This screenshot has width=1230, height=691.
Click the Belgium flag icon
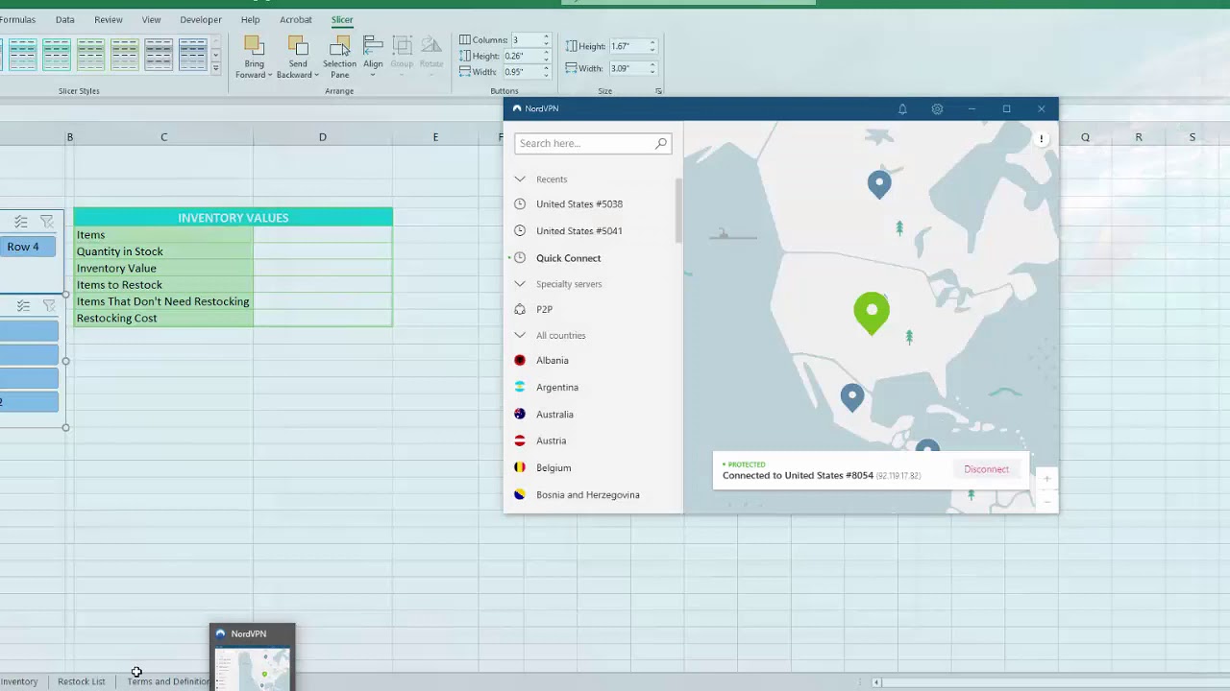pyautogui.click(x=520, y=467)
